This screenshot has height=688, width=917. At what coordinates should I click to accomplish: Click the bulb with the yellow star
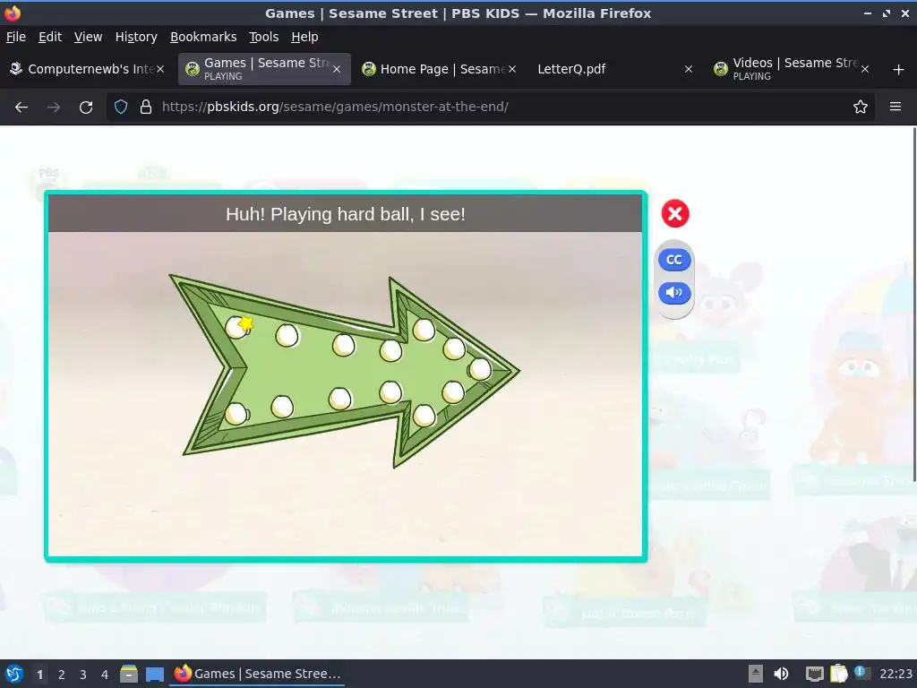point(236,326)
